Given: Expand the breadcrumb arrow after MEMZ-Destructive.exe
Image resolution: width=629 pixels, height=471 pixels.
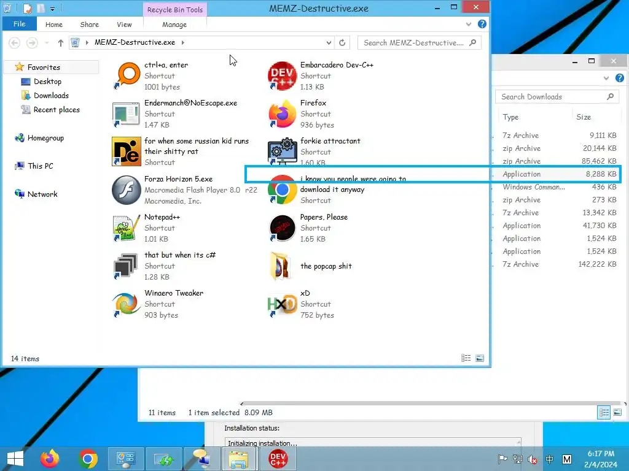Looking at the screenshot, I should (x=183, y=42).
